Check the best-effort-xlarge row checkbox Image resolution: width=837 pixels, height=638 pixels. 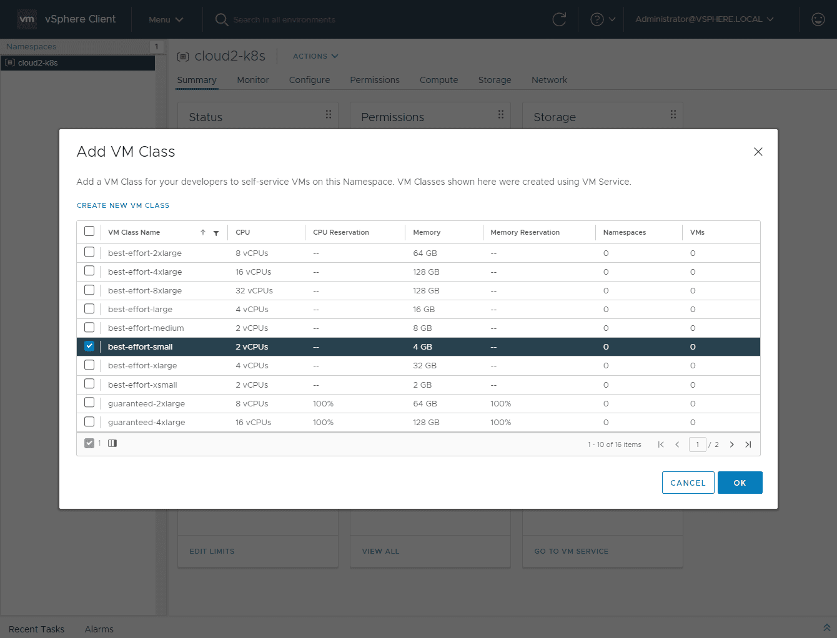89,365
